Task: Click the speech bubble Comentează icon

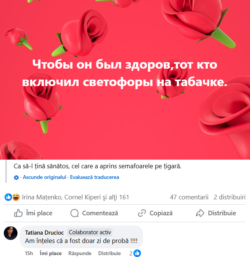Action: [x=74, y=213]
